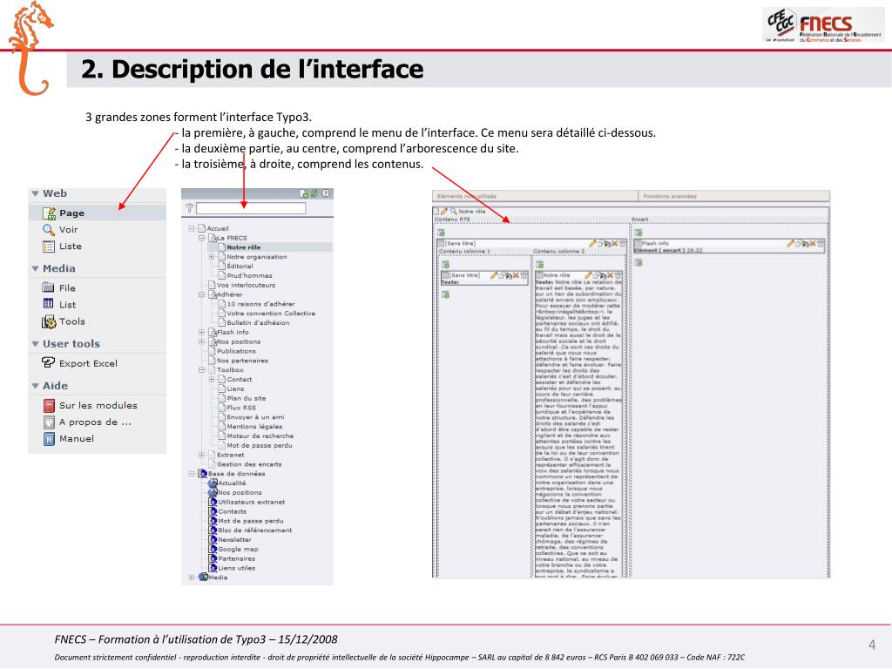Collapse the User tools menu section
Screen dimensions: 892x669
point(35,343)
